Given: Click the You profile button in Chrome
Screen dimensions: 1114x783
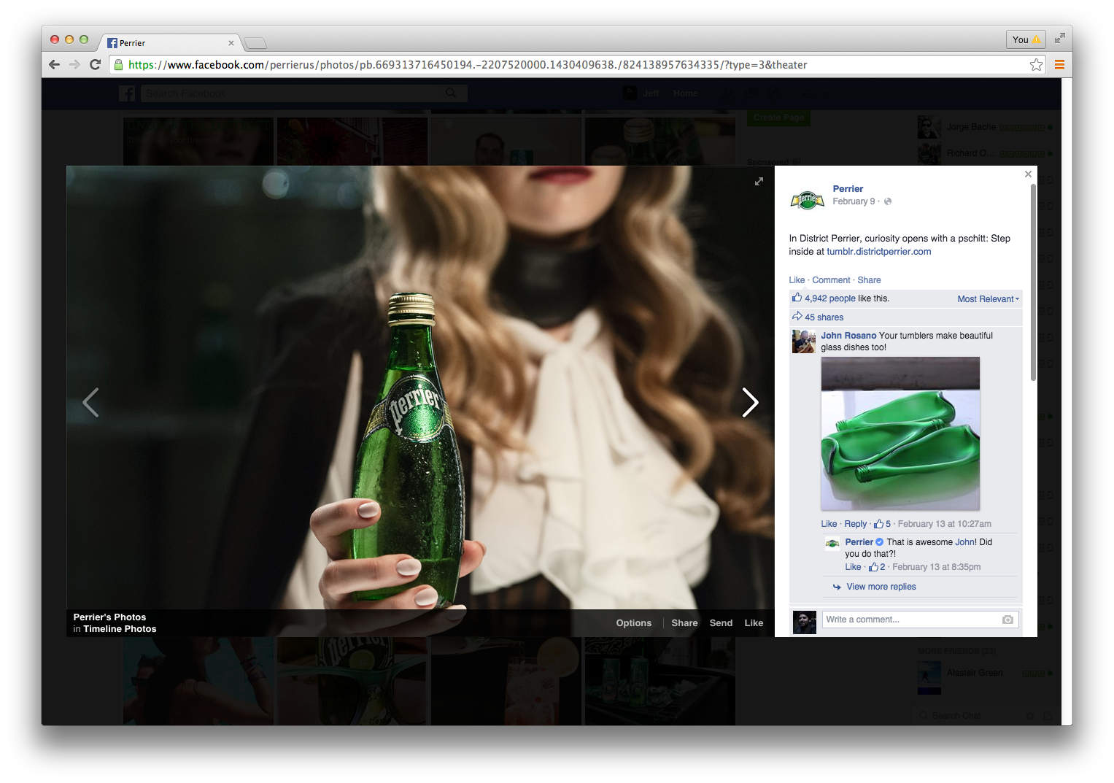Looking at the screenshot, I should pos(1026,39).
